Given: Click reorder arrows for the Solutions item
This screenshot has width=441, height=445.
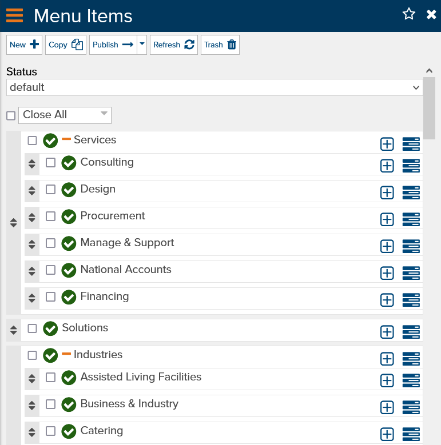Looking at the screenshot, I should (13, 330).
